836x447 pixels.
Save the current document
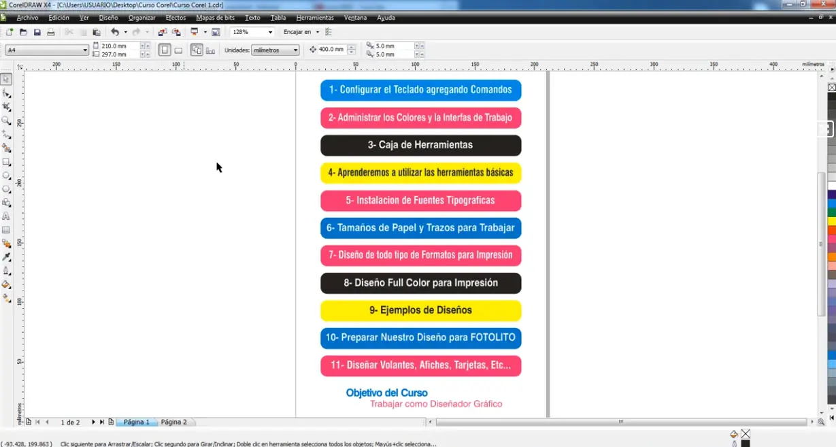pyautogui.click(x=37, y=32)
